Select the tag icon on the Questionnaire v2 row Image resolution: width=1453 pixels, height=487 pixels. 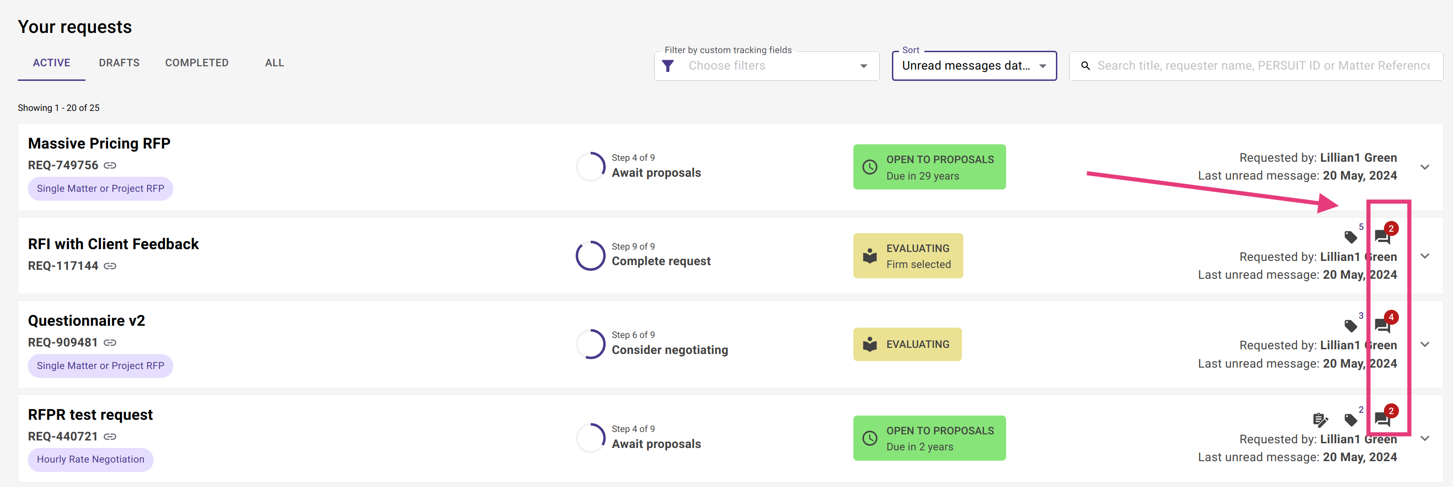[x=1351, y=326]
